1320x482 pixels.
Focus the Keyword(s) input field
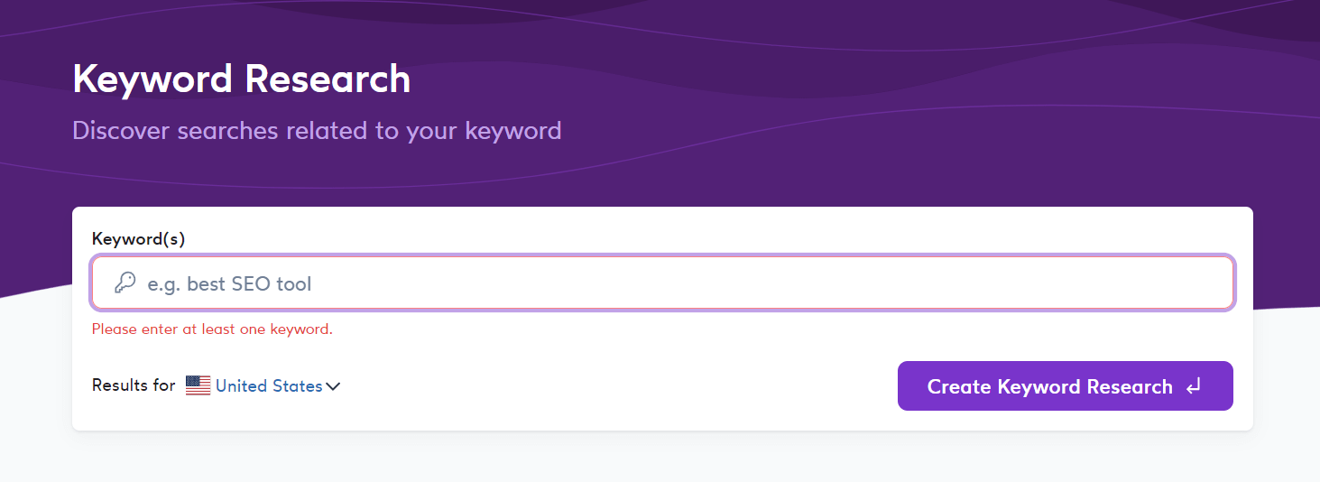pos(661,283)
